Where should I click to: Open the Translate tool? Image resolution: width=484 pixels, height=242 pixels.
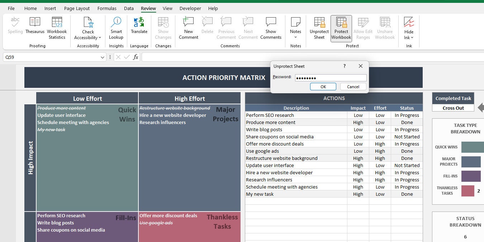point(139,28)
